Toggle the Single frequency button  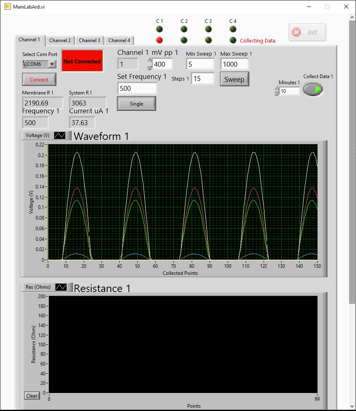point(137,104)
